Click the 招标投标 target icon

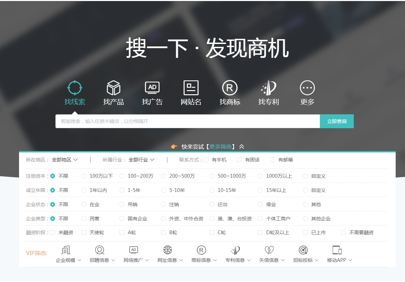304,250
